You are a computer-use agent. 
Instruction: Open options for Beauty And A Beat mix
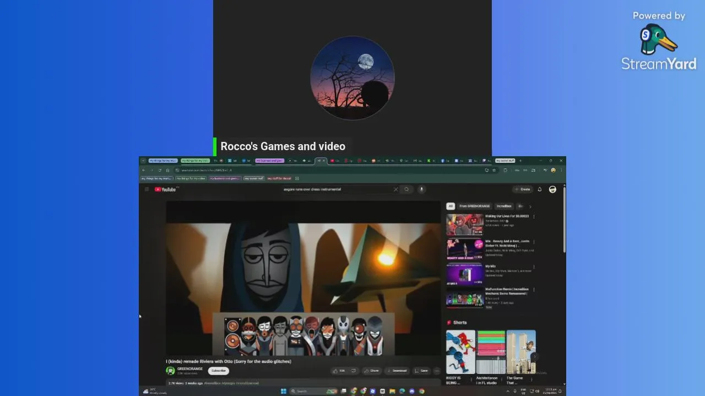pos(534,242)
